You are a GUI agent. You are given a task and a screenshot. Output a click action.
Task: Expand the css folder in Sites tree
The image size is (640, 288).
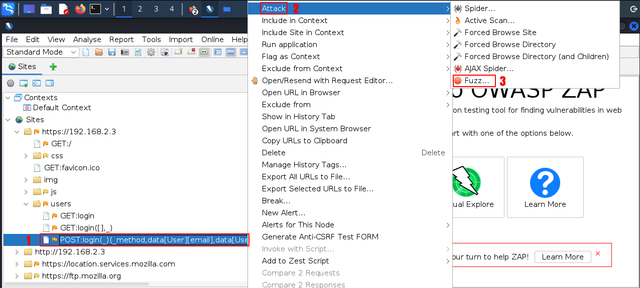point(27,156)
